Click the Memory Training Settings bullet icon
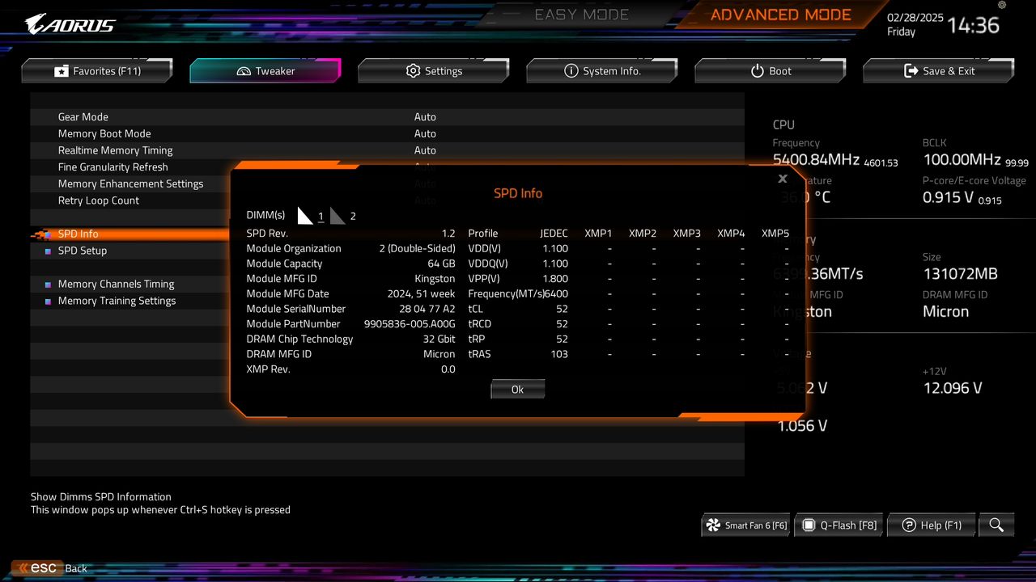 pos(48,302)
